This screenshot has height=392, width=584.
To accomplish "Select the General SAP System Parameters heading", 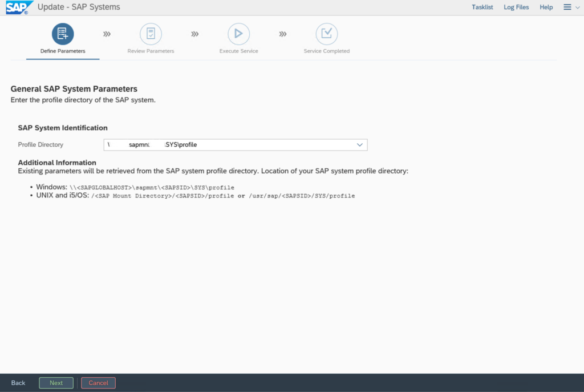I will 74,88.
